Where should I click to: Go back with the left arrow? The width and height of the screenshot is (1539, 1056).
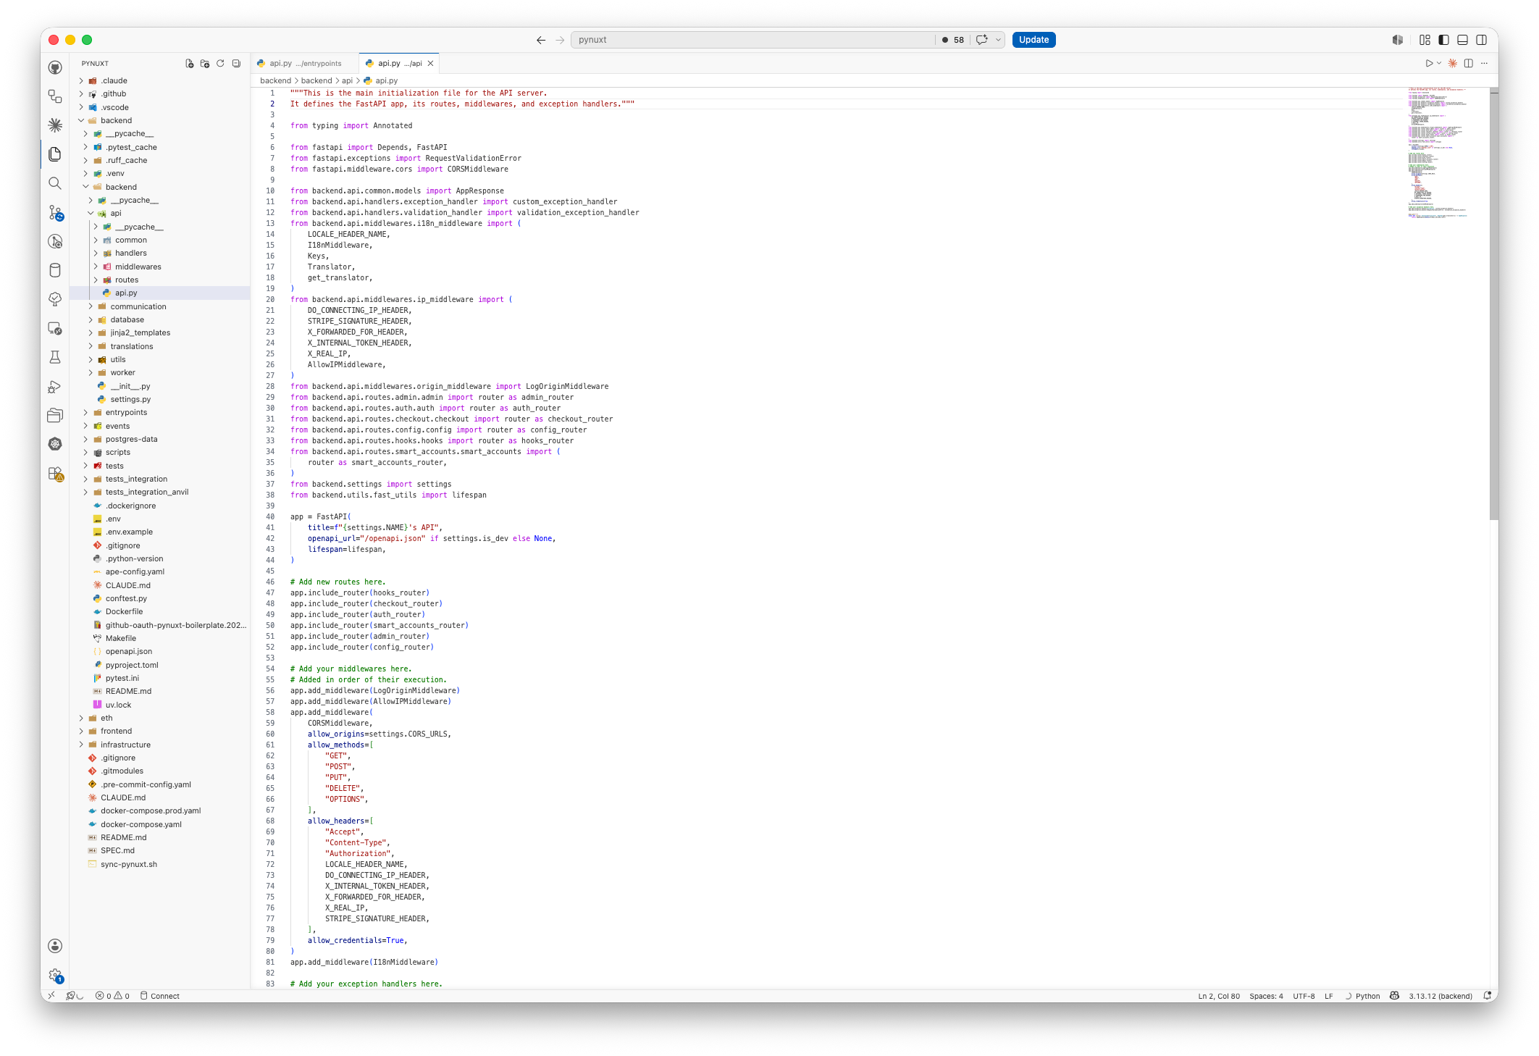coord(541,40)
